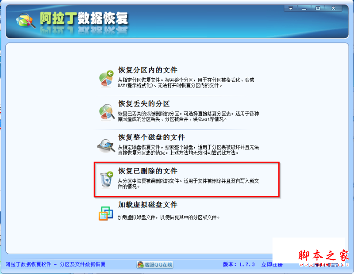This screenshot has height=274, width=354.
Task: Click the virtual disk file overlapping squares icon
Action: 106,213
